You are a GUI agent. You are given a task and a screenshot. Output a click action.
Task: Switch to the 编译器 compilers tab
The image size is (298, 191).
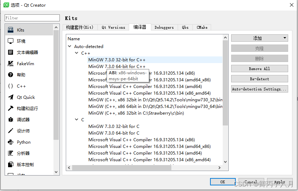tap(140, 27)
